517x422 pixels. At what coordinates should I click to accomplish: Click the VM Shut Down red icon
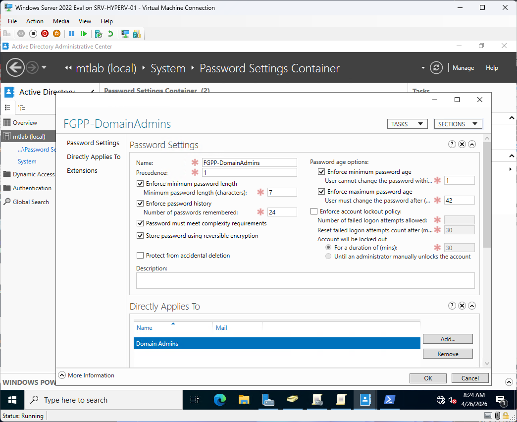coord(45,34)
